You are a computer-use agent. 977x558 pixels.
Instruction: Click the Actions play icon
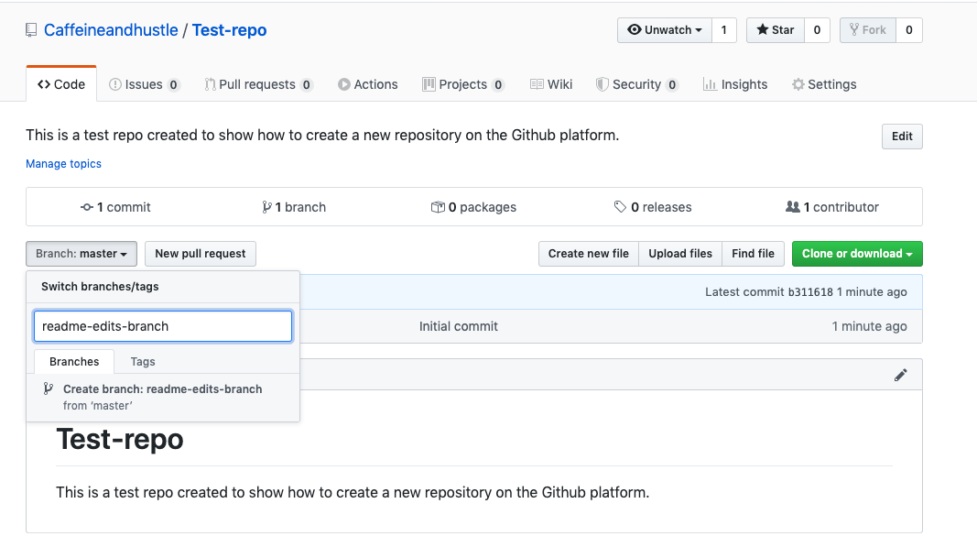(344, 84)
